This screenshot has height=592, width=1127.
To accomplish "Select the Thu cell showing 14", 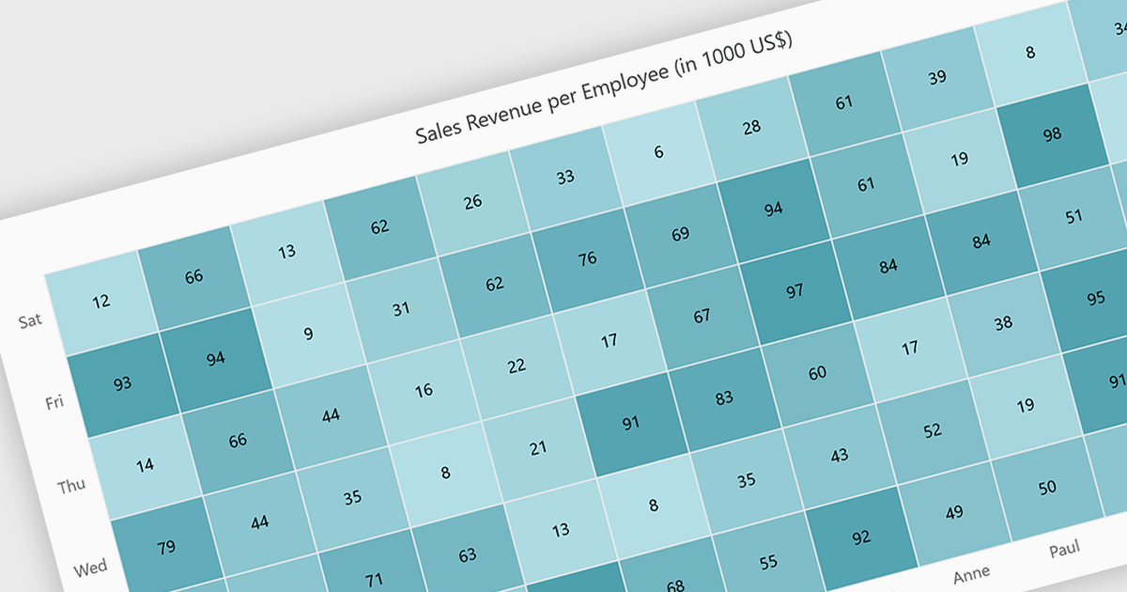I will click(x=145, y=465).
